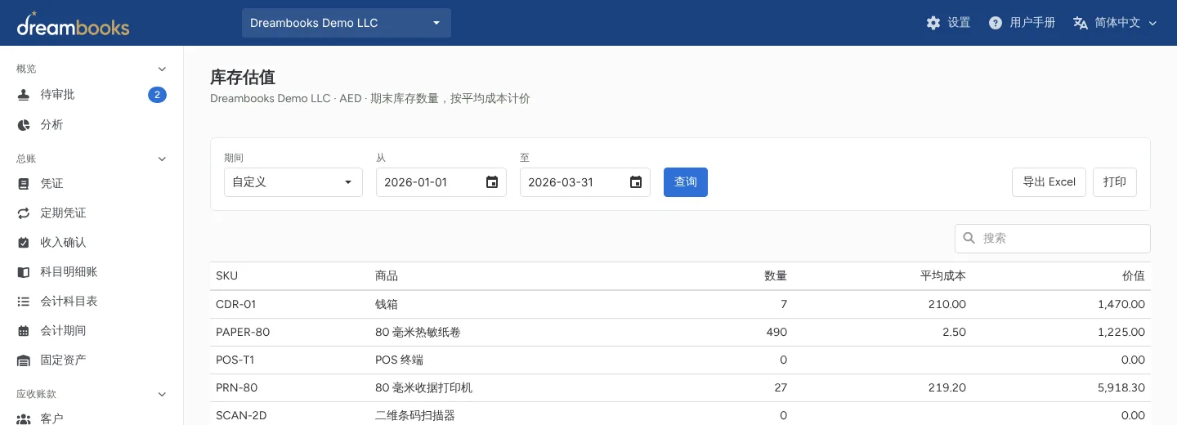Select the PRN-80 SKU cell

pos(237,387)
